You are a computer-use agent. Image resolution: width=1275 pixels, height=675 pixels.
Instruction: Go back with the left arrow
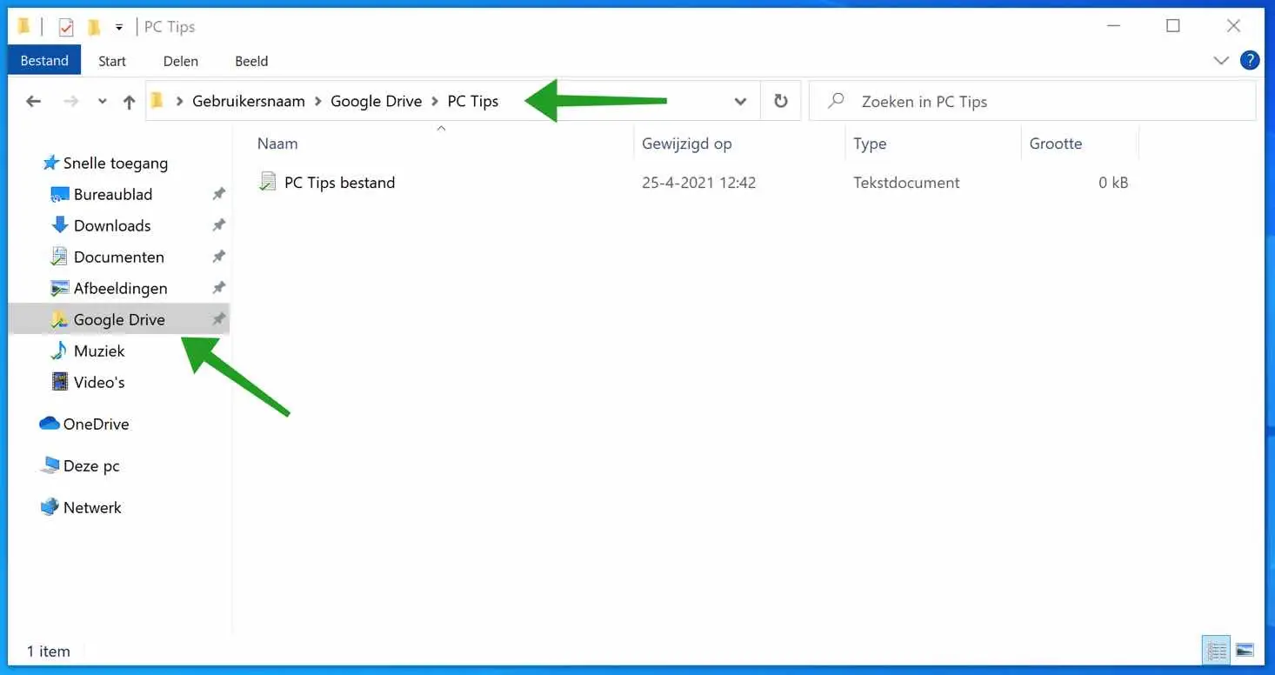pyautogui.click(x=33, y=101)
